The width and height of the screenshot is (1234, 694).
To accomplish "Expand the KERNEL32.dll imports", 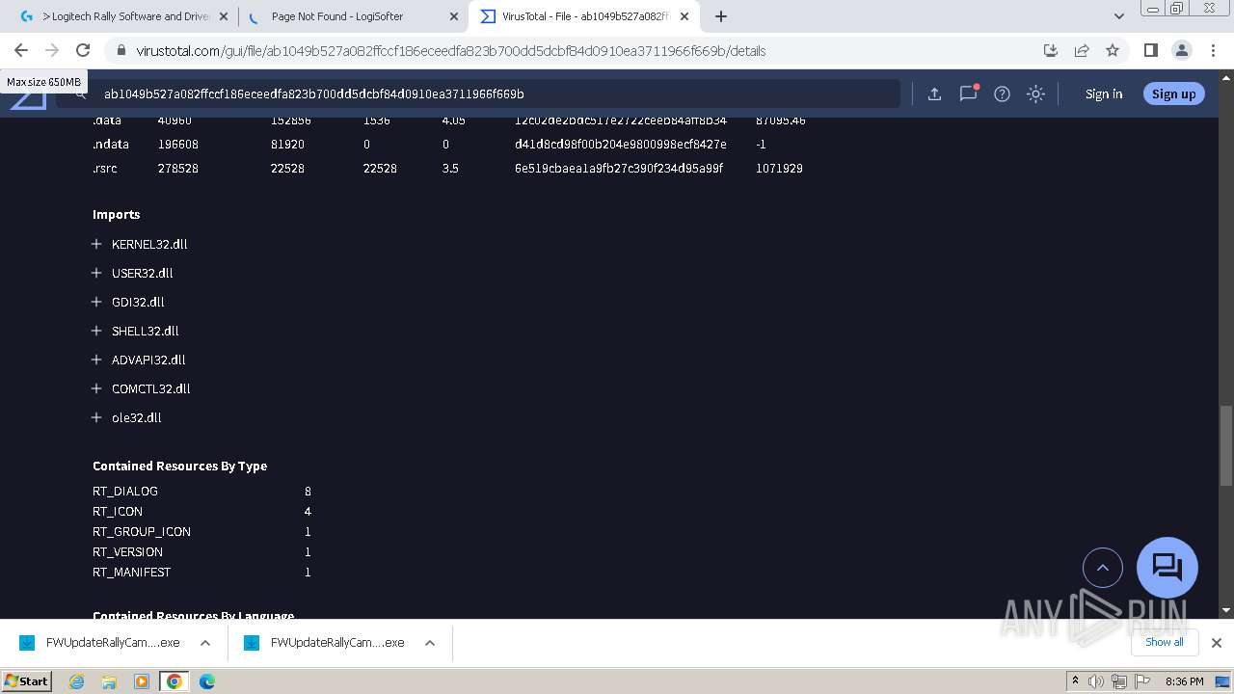I will 96,244.
